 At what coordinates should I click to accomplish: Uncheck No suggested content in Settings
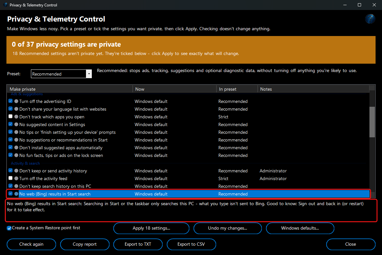tap(11, 124)
